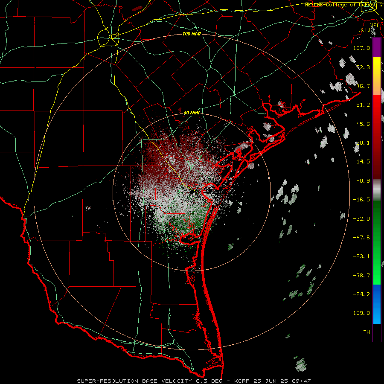The image size is (384, 384).
Task: Select the -0.9 velocity scale value
Action: click(x=363, y=181)
